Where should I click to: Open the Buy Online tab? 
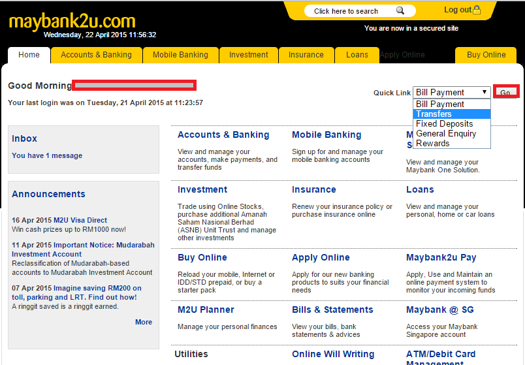486,55
